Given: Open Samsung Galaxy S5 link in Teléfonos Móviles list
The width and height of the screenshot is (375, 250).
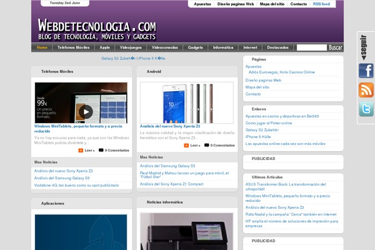Looking at the screenshot, I should pyautogui.click(x=62, y=178).
